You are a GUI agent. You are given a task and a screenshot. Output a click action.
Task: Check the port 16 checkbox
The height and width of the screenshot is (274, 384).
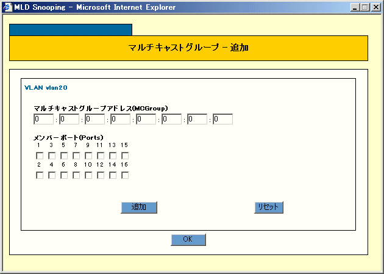125,176
